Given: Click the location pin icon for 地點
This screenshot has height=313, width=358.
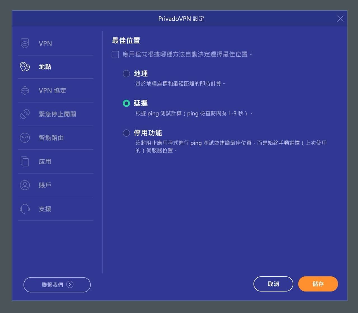Looking at the screenshot, I should coord(25,67).
